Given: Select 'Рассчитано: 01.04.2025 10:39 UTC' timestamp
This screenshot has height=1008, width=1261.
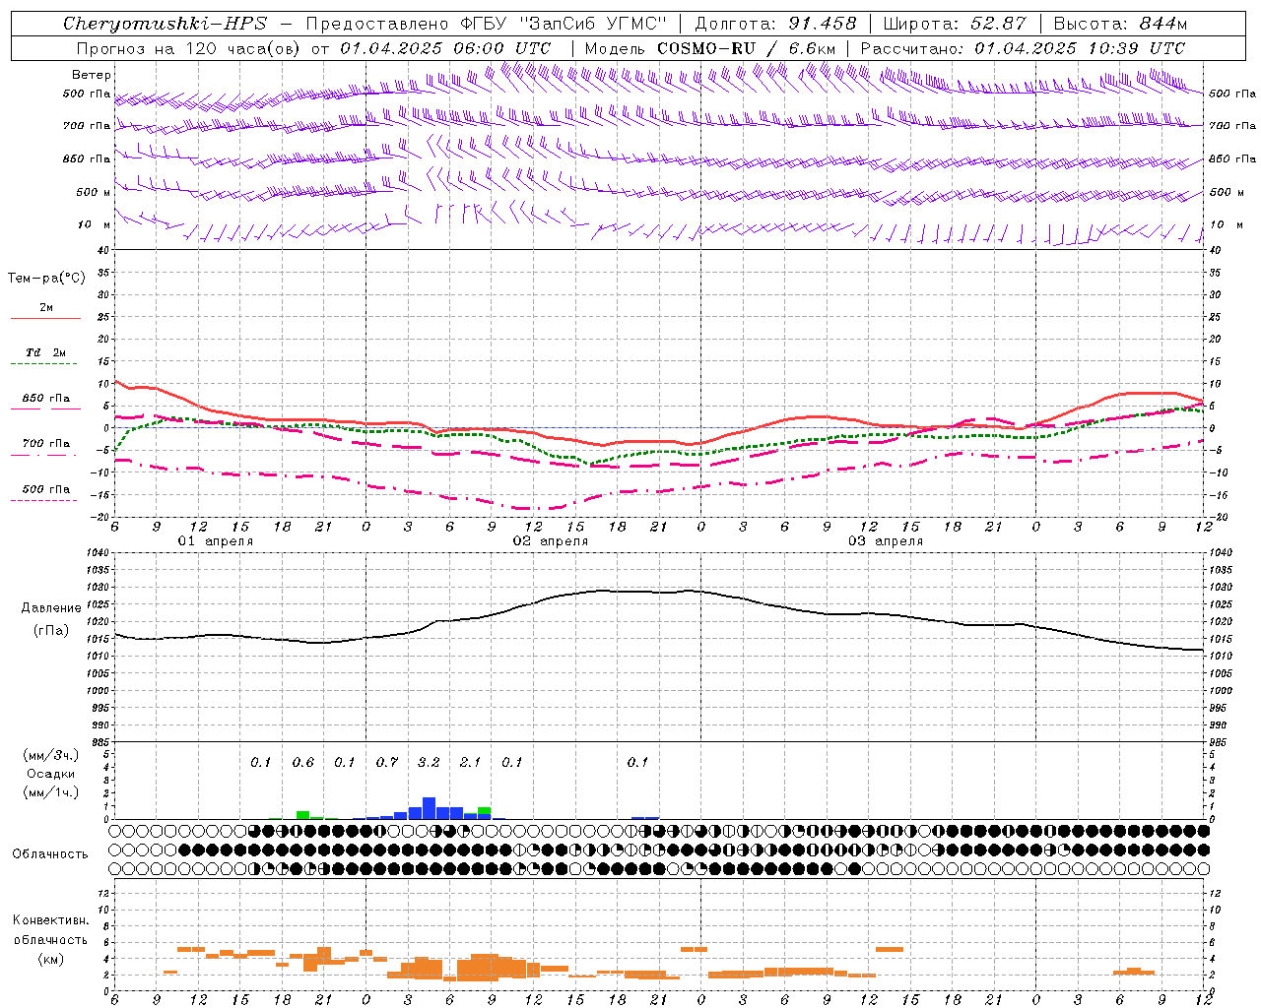Looking at the screenshot, I should coord(1023,48).
